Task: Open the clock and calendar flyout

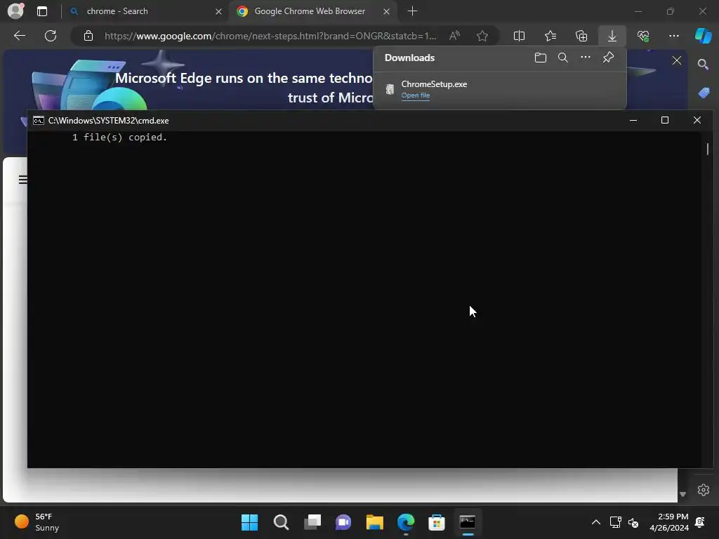Action: tap(669, 522)
